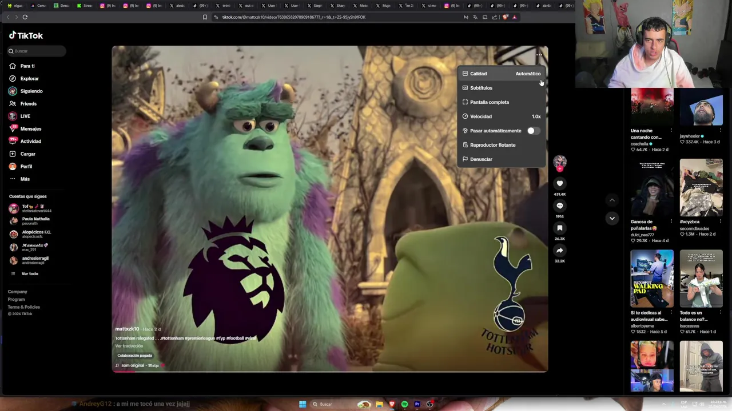732x411 pixels.
Task: Toggle Pasar automáticamente switch
Action: tap(532, 131)
